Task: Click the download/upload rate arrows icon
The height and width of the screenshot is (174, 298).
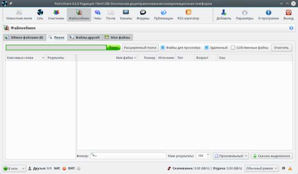Action: click(169, 168)
